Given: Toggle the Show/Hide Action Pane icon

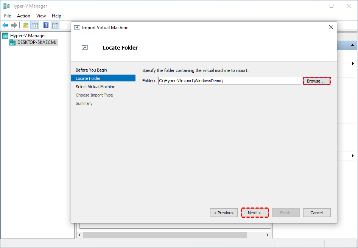Looking at the screenshot, I should tap(55, 25).
